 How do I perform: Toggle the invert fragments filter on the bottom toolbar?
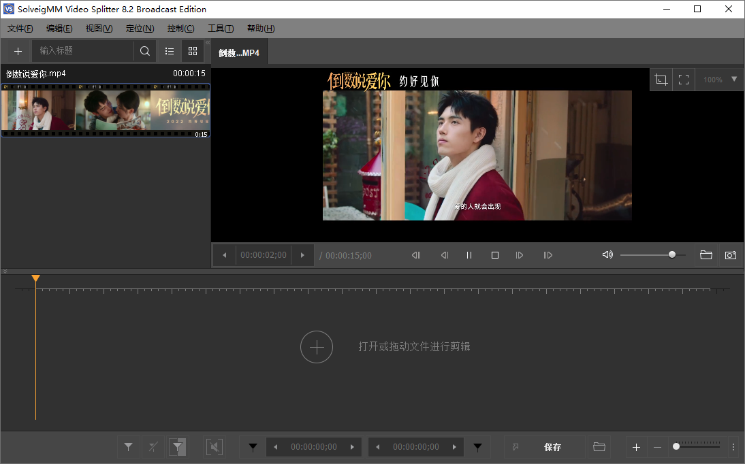[178, 447]
